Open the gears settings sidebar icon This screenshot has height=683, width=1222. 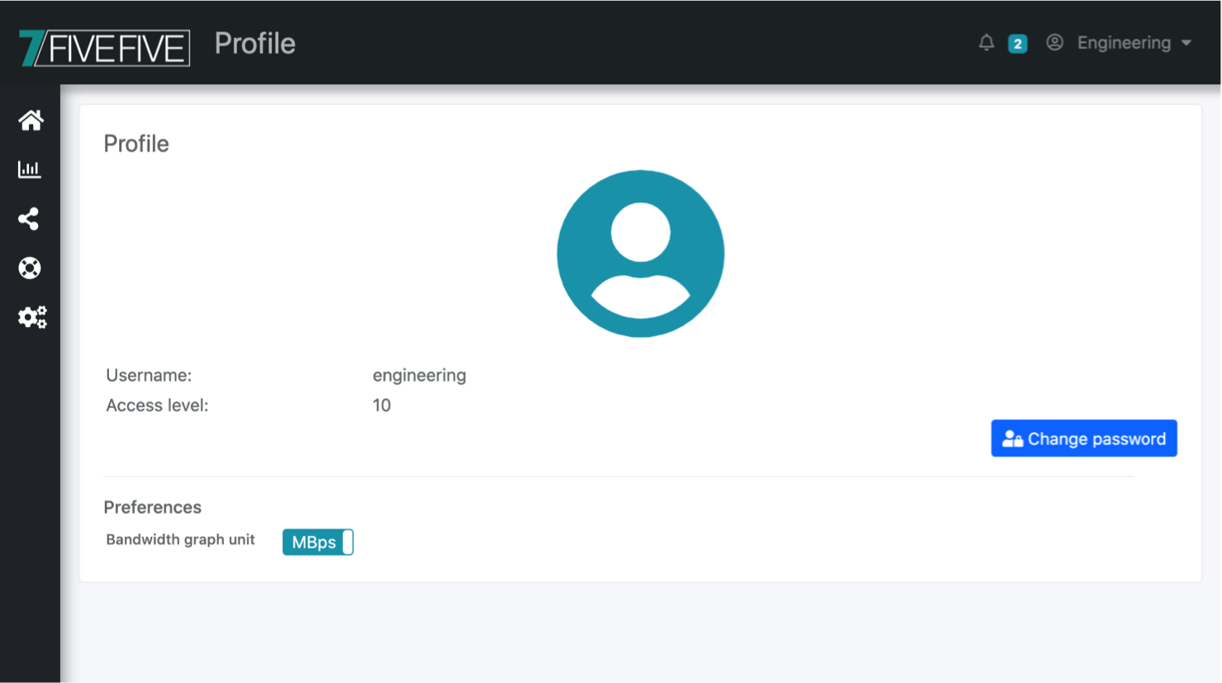[x=32, y=317]
